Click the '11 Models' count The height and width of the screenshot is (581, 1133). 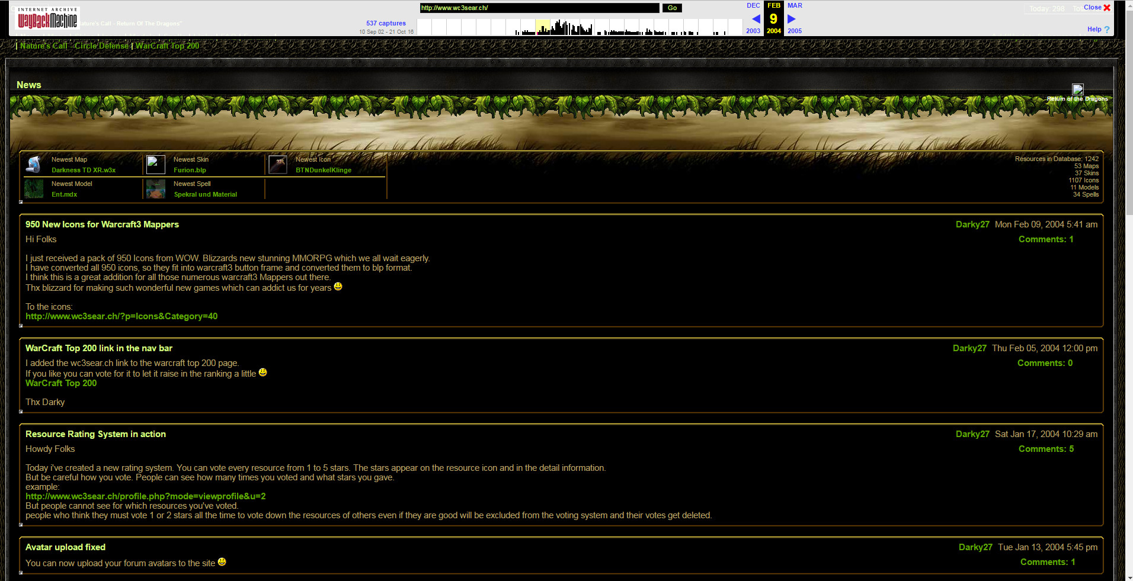(1084, 187)
